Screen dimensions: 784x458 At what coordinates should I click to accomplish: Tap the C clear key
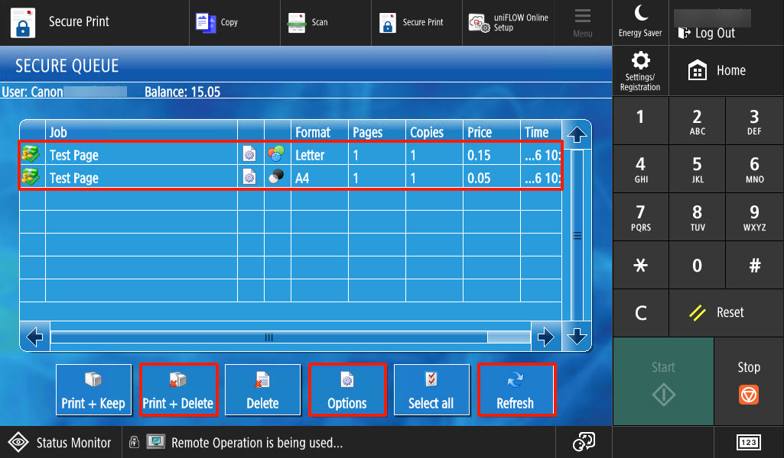[640, 313]
